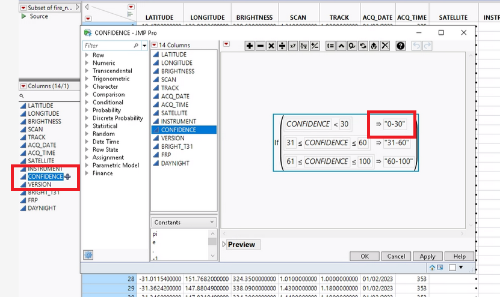Click the insert caret button in toolbar
The width and height of the screenshot is (500, 297).
coord(341,46)
